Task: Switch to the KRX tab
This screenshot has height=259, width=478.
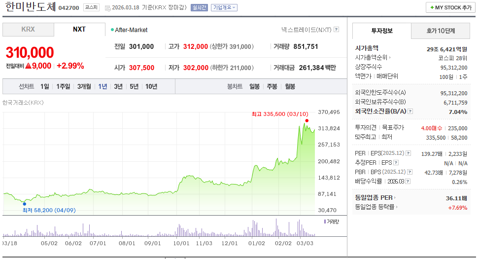Action: pos(28,29)
